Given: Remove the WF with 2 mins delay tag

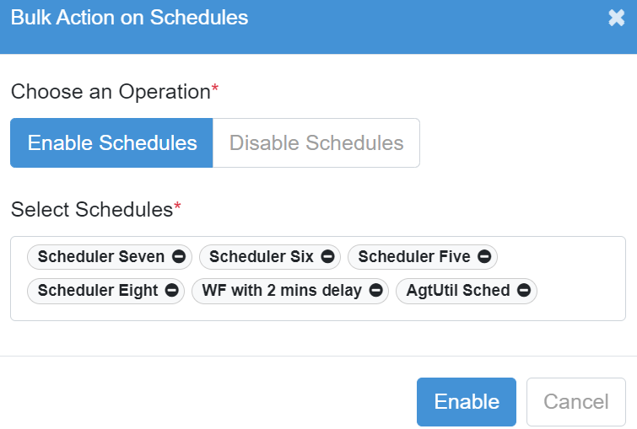Looking at the screenshot, I should 375,290.
